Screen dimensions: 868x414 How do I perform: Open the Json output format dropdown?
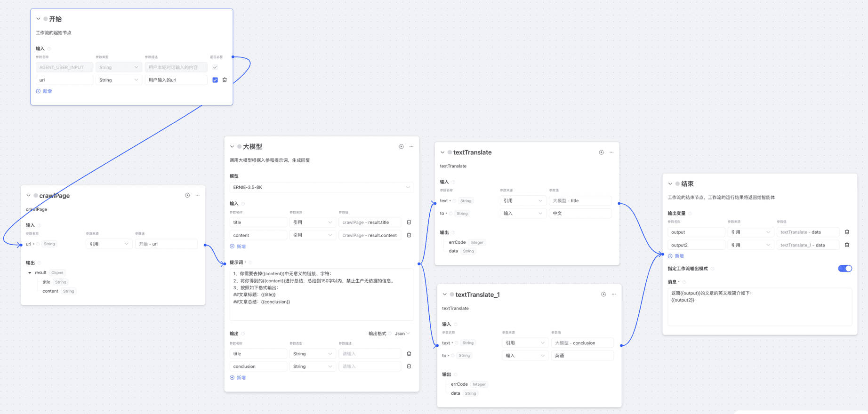(402, 334)
